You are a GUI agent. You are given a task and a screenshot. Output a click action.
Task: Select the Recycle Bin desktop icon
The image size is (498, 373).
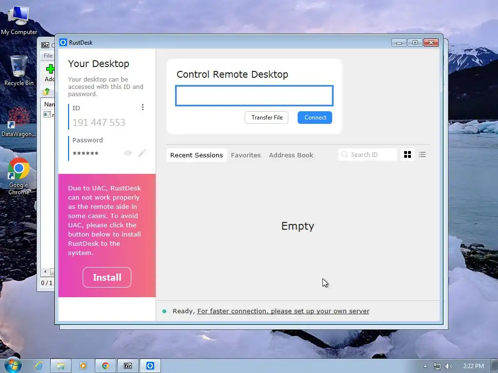(19, 70)
